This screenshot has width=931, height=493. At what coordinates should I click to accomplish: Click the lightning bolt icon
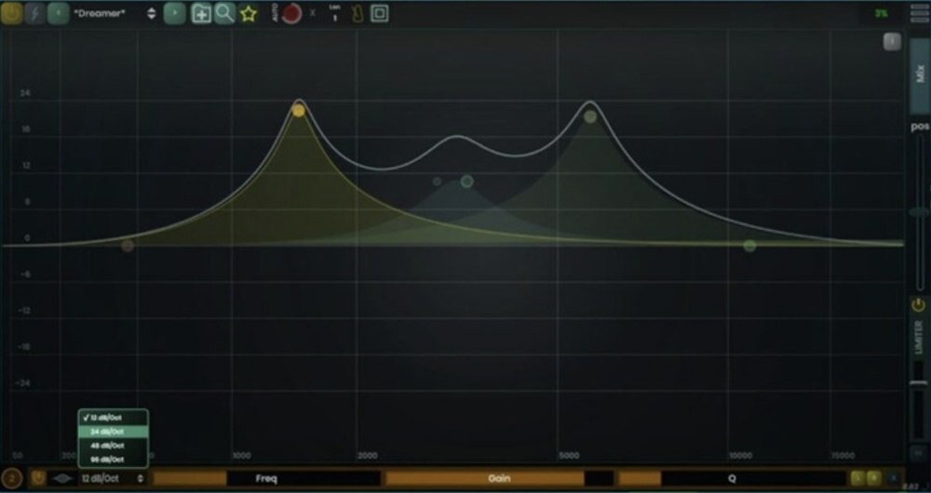[34, 13]
